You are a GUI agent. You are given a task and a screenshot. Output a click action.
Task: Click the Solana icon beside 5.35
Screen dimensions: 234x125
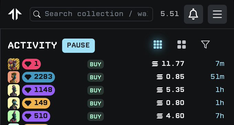(160, 90)
